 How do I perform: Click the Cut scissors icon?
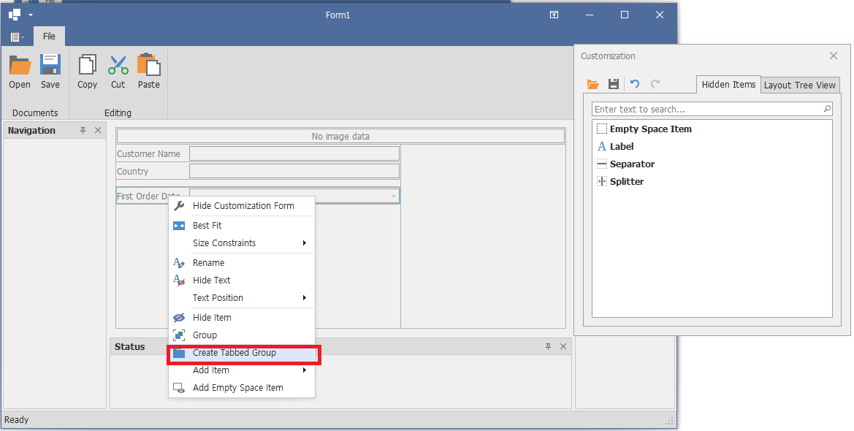click(x=118, y=64)
